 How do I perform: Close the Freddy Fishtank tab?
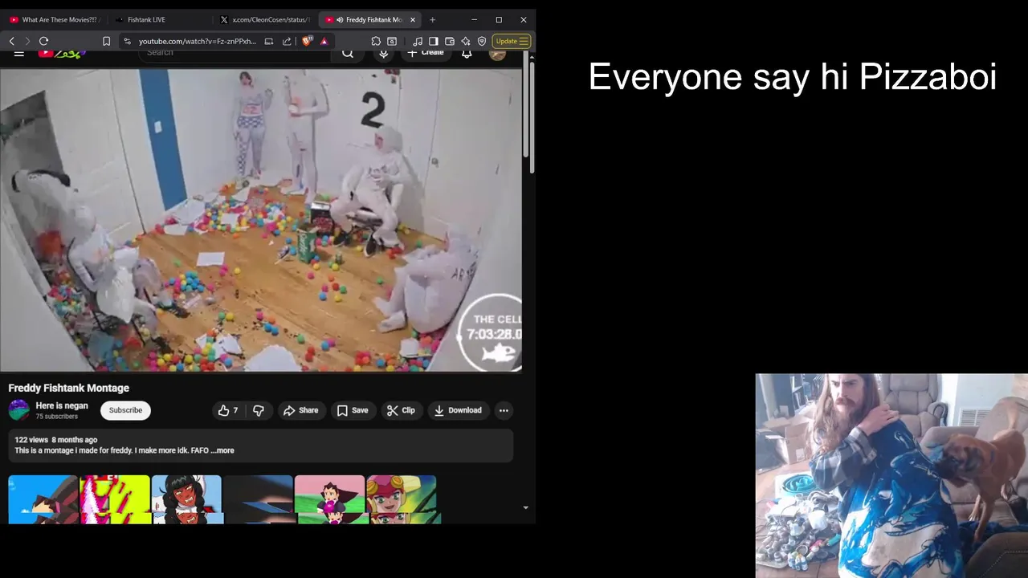(413, 19)
